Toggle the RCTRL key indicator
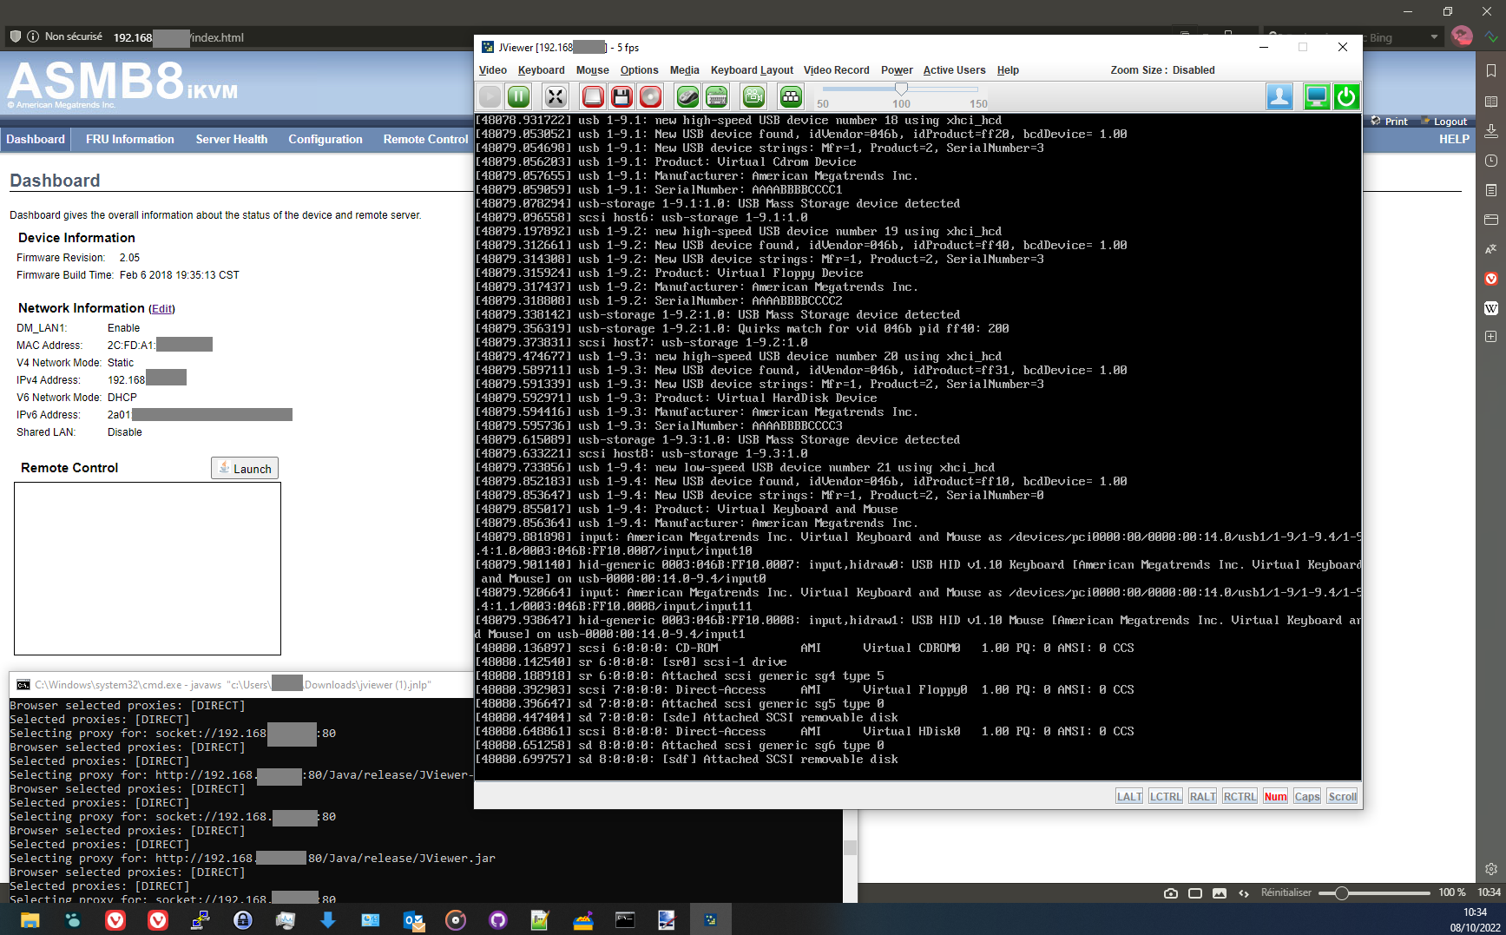The image size is (1506, 935). click(x=1240, y=796)
